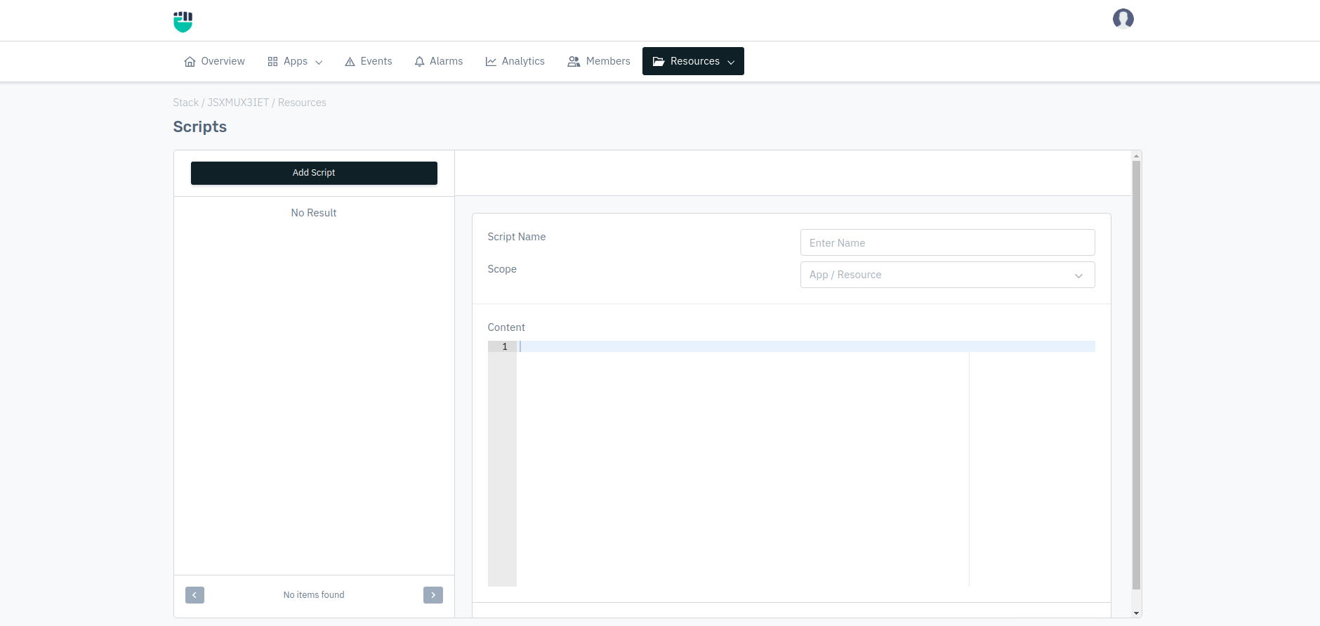Open the user profile avatar
Screen dimensions: 1320x626
pos(1123,19)
